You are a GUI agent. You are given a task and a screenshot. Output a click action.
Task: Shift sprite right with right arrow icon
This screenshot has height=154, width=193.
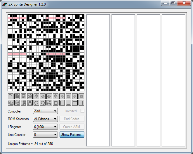55,96
